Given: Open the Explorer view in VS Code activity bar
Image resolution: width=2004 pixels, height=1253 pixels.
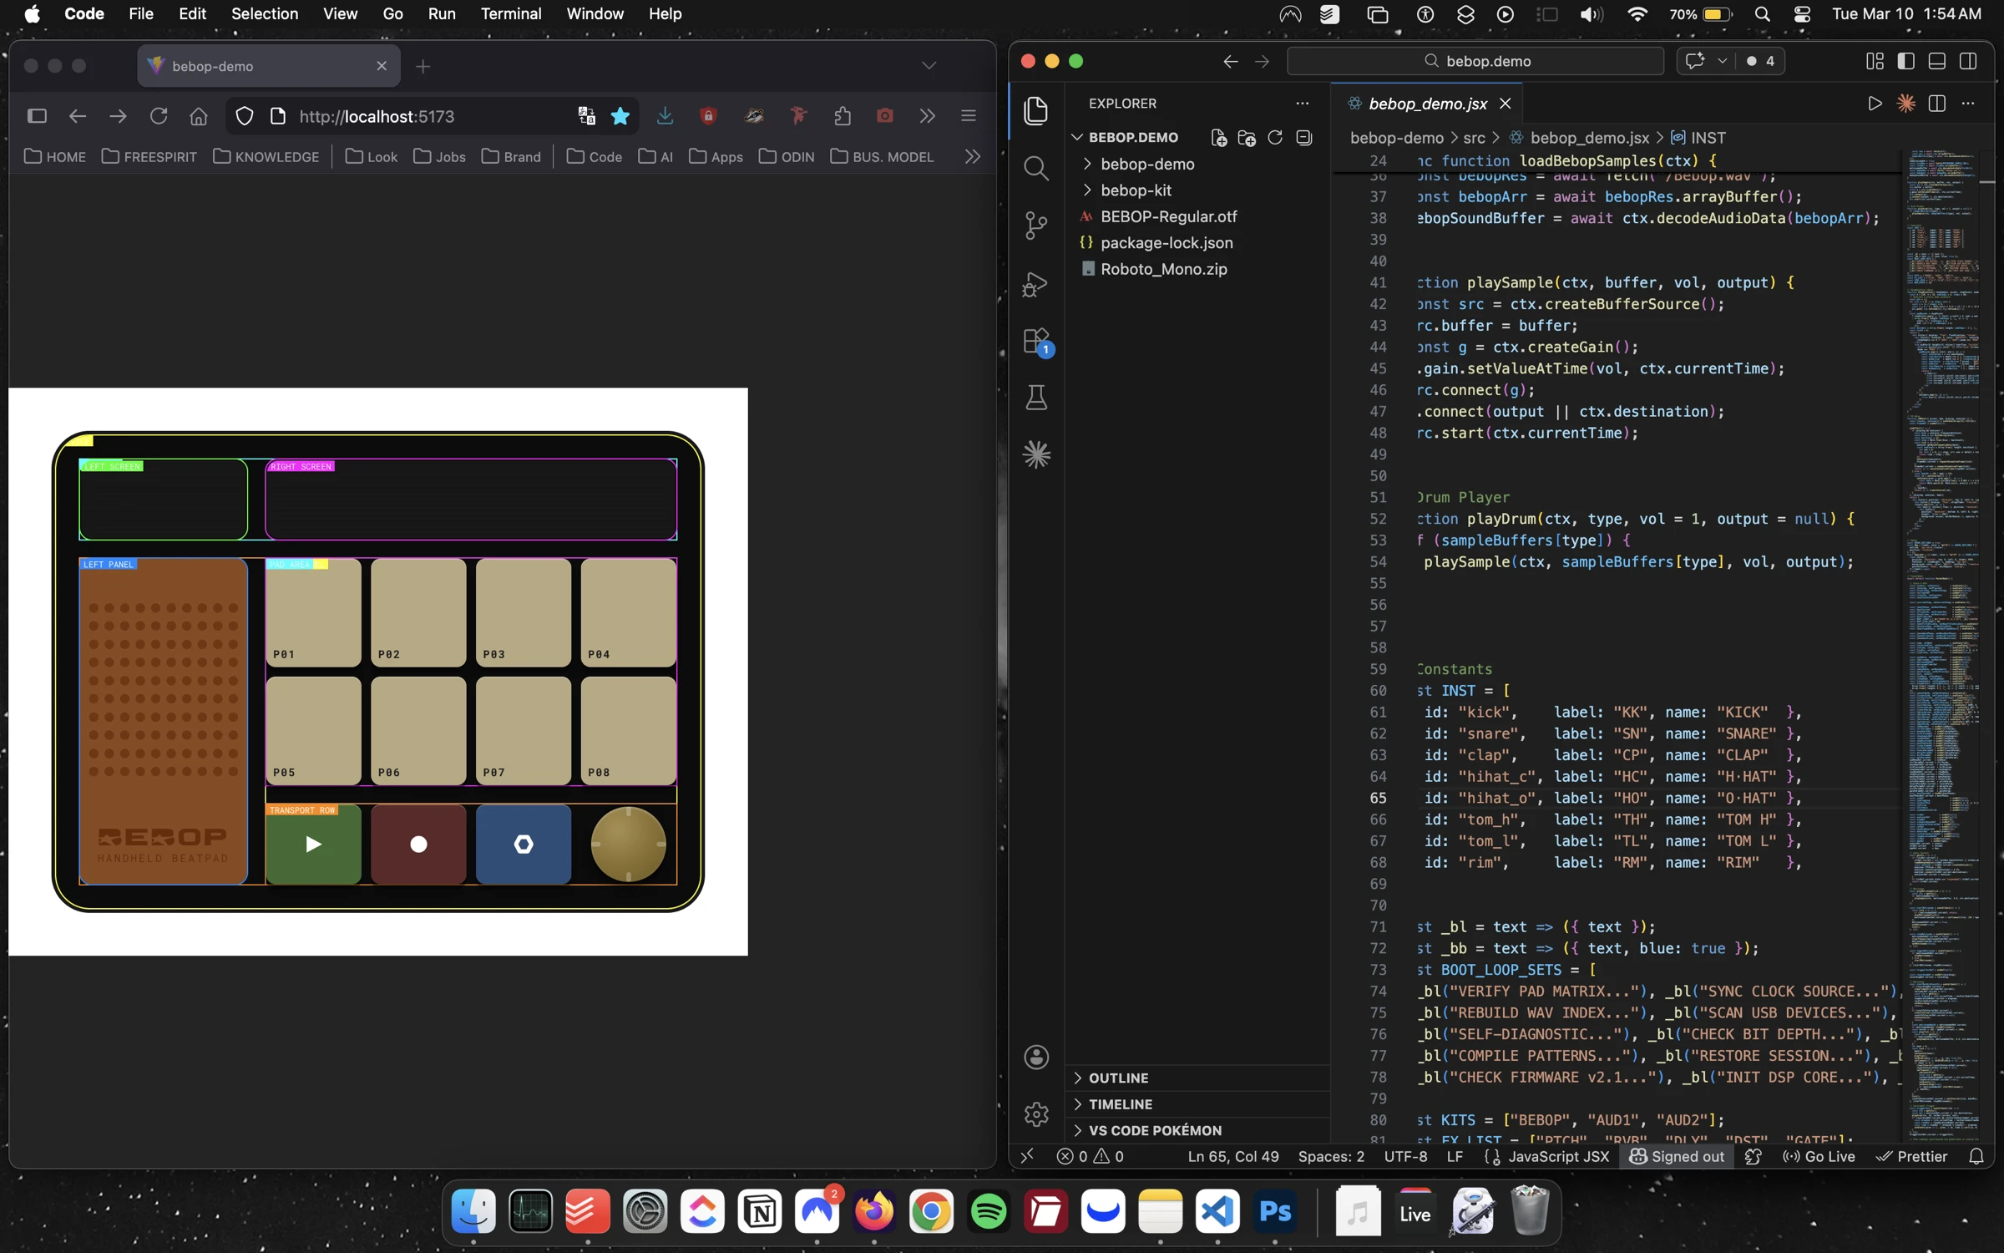Looking at the screenshot, I should point(1036,110).
